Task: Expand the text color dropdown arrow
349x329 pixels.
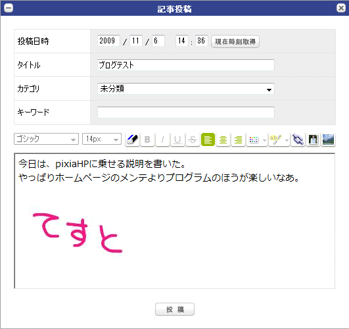Action: tap(264, 140)
